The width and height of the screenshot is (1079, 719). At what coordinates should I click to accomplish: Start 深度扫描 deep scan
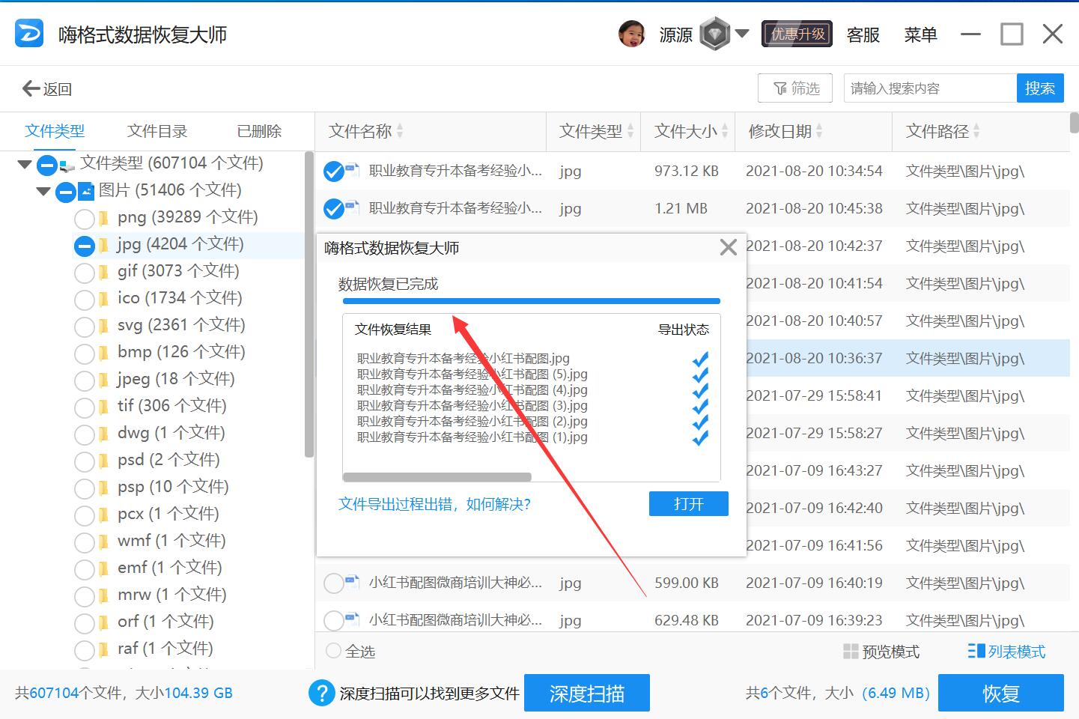[587, 694]
